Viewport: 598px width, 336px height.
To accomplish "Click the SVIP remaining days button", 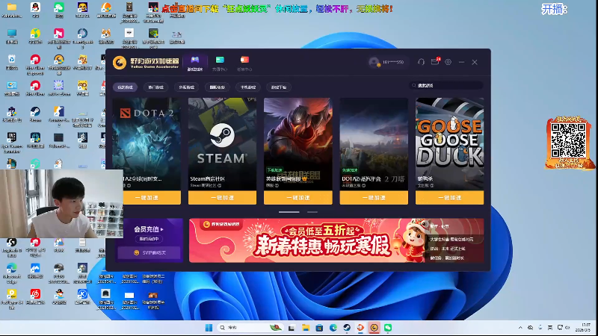I will 149,252.
